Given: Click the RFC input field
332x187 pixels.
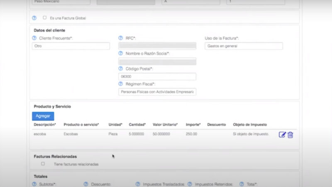Looking at the screenshot, I should tap(157, 46).
